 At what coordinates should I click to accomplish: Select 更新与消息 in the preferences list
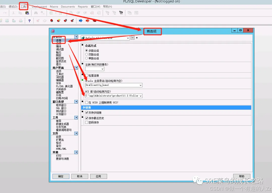point(62,159)
